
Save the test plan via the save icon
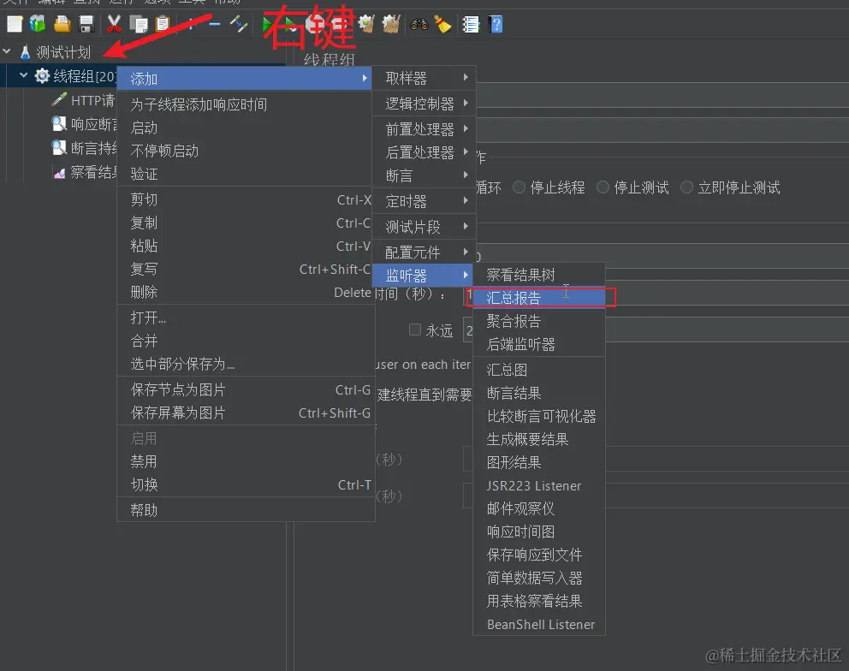[85, 23]
